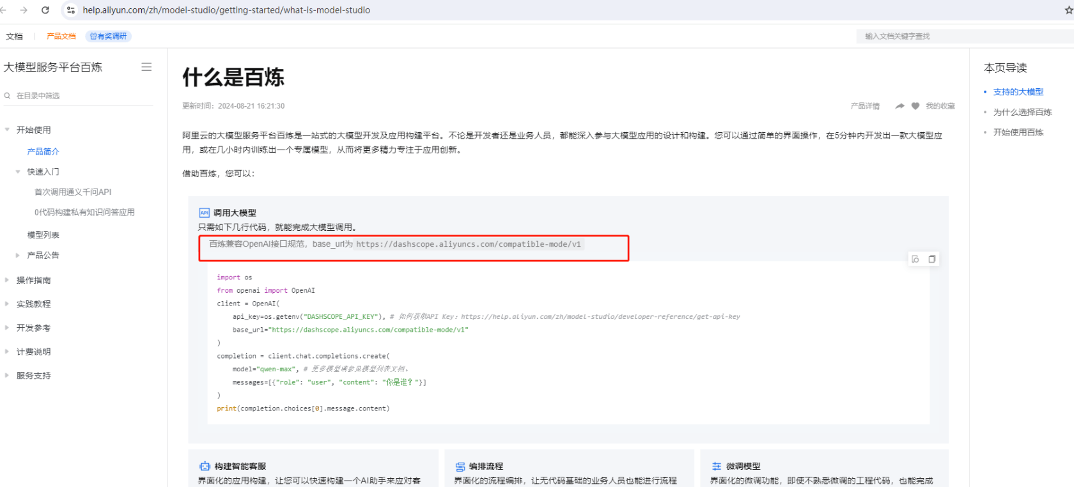
Task: Click the 微调模型 sliders icon
Action: (717, 467)
